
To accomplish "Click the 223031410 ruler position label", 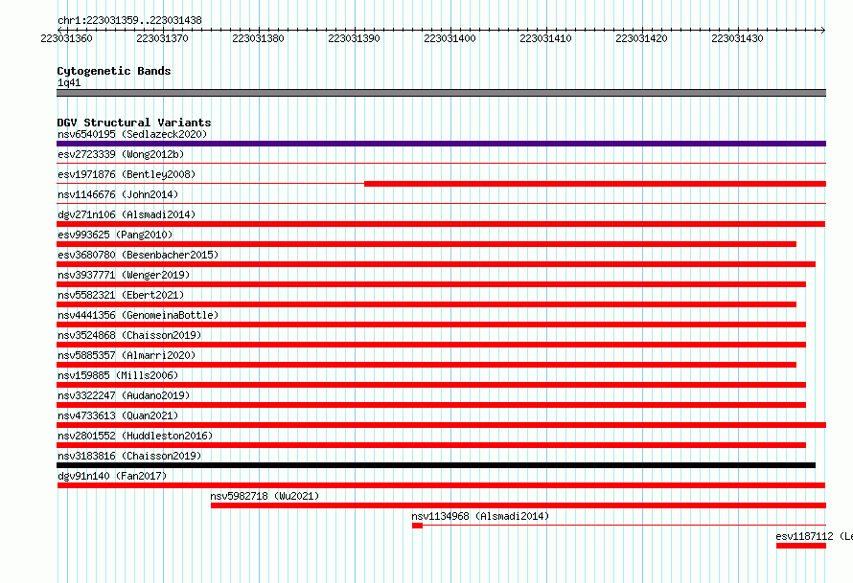I will [x=545, y=38].
